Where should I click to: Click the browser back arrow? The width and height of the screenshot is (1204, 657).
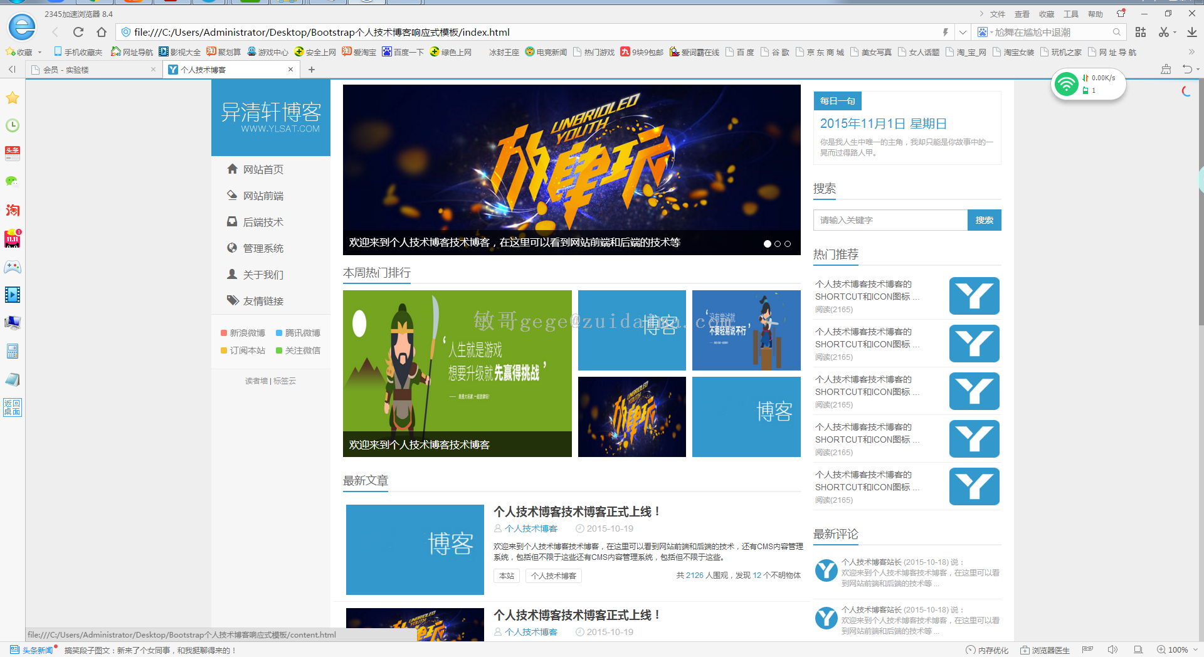(x=55, y=32)
